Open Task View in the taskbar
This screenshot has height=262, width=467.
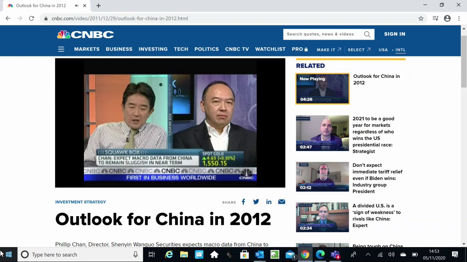click(152, 255)
